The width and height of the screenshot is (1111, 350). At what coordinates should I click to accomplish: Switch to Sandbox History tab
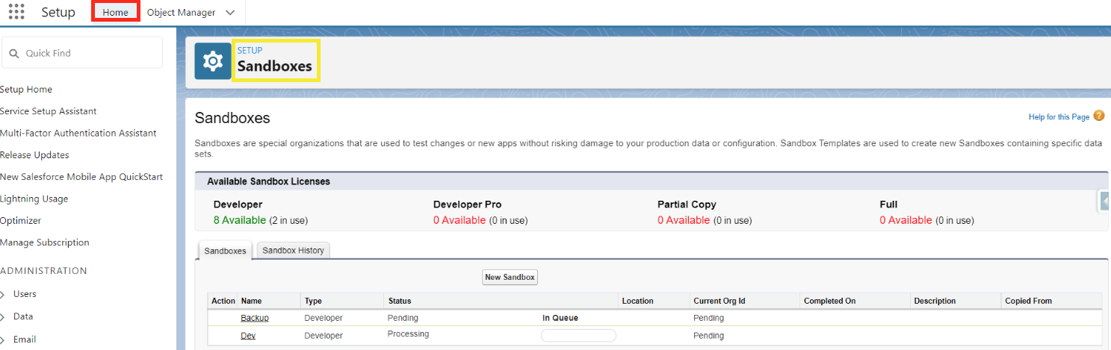coord(293,251)
